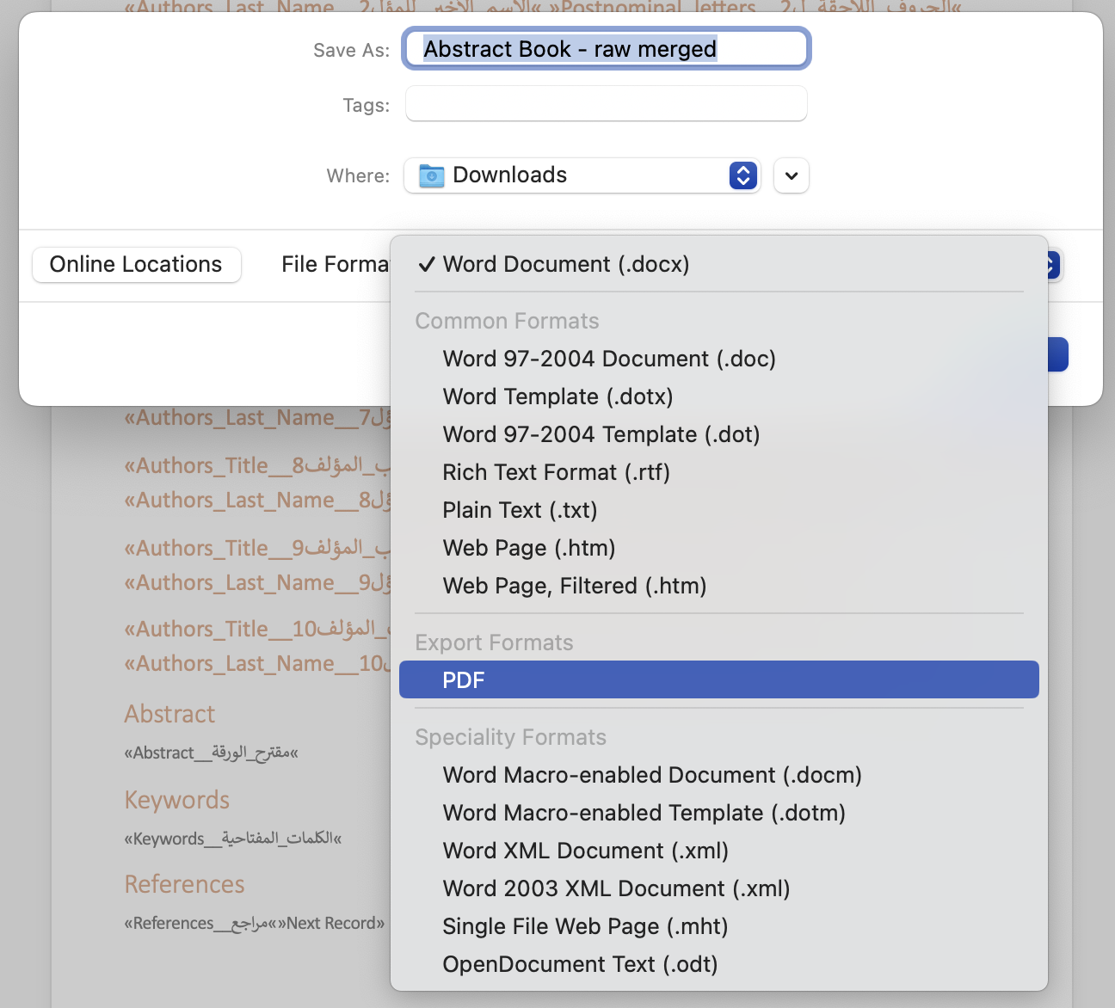Pick Word Macro-enabled Template (.dotm)
The width and height of the screenshot is (1115, 1008).
pos(643,813)
